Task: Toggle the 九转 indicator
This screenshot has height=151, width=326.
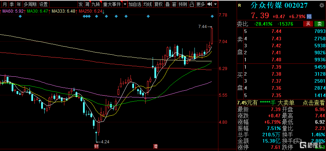Action: coord(96,4)
